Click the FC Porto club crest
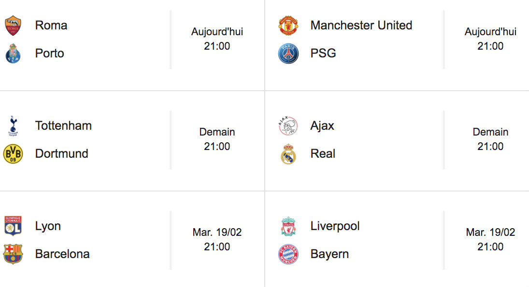 click(x=13, y=53)
